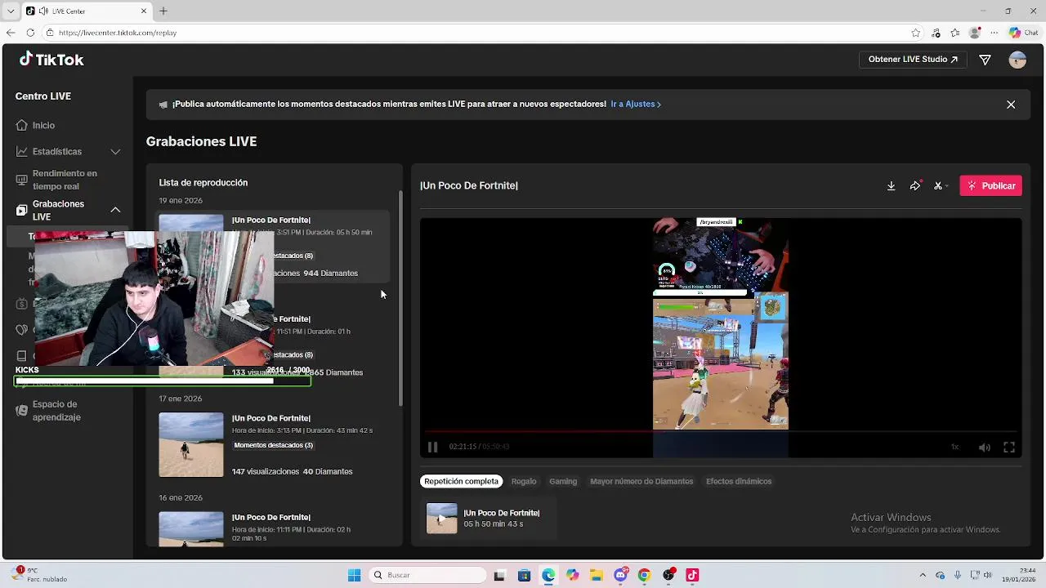1046x588 pixels.
Task: Reload the page with the refresh icon
Action: (30, 33)
